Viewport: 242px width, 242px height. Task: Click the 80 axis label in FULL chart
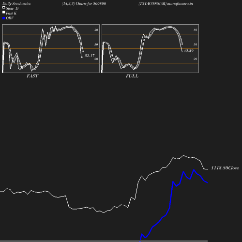[x=196, y=30]
